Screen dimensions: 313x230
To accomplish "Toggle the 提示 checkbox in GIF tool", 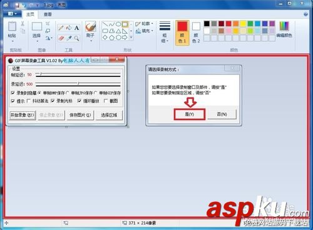I will (x=13, y=101).
